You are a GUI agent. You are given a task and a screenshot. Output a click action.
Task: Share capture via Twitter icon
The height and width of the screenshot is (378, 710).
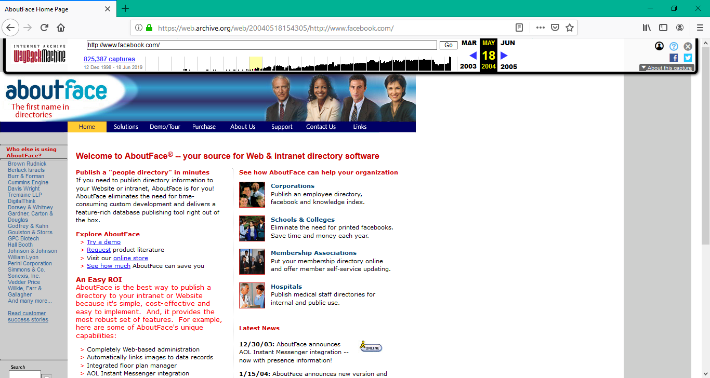point(688,58)
